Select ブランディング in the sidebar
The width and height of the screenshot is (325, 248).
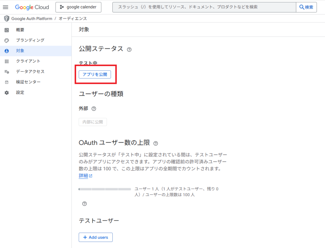30,40
